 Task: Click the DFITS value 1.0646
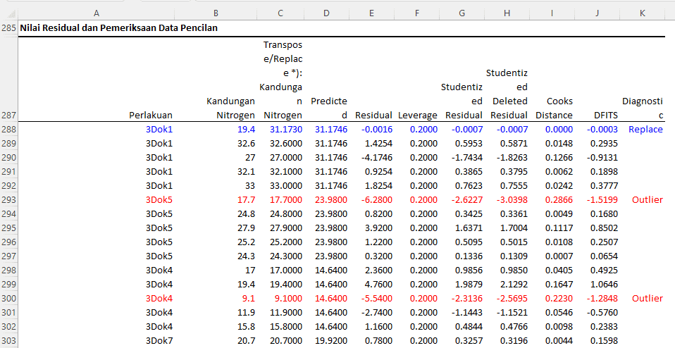click(x=603, y=285)
